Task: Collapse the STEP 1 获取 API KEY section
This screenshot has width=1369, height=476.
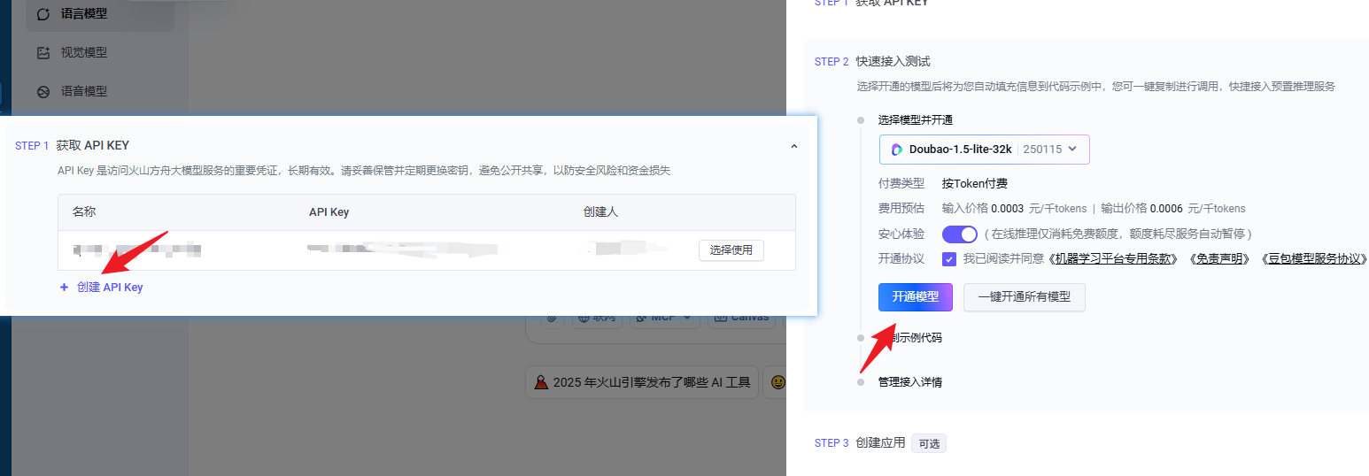Action: (793, 146)
